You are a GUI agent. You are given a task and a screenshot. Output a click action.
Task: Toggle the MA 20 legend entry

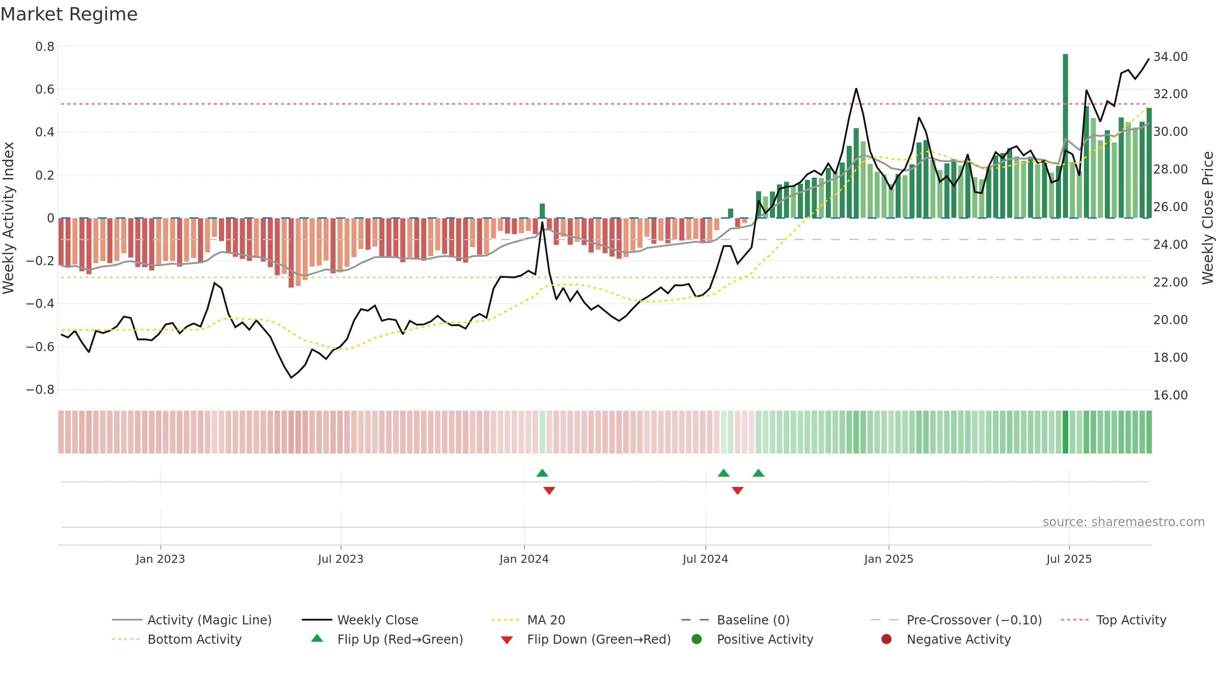[x=528, y=620]
